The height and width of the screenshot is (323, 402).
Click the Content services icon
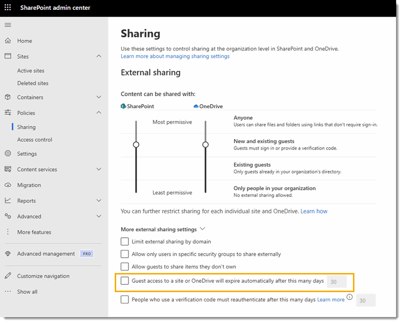coord(8,169)
